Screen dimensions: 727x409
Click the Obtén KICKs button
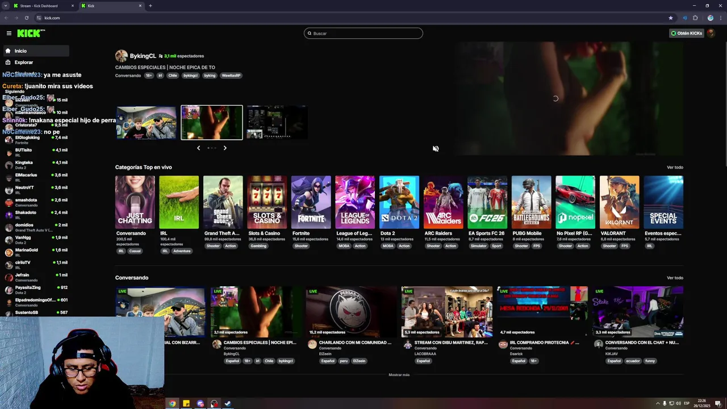pyautogui.click(x=687, y=34)
